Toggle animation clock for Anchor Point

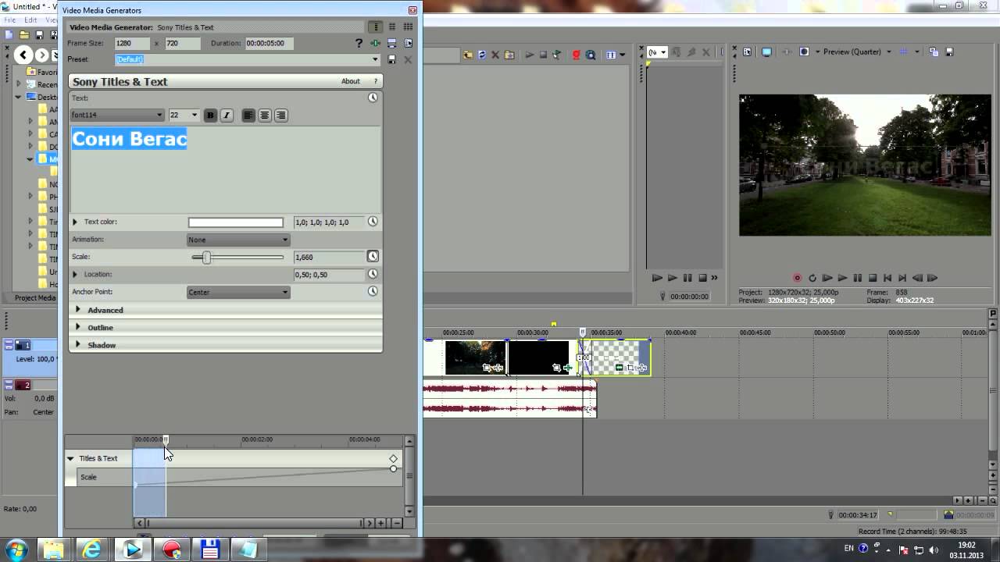coord(373,291)
